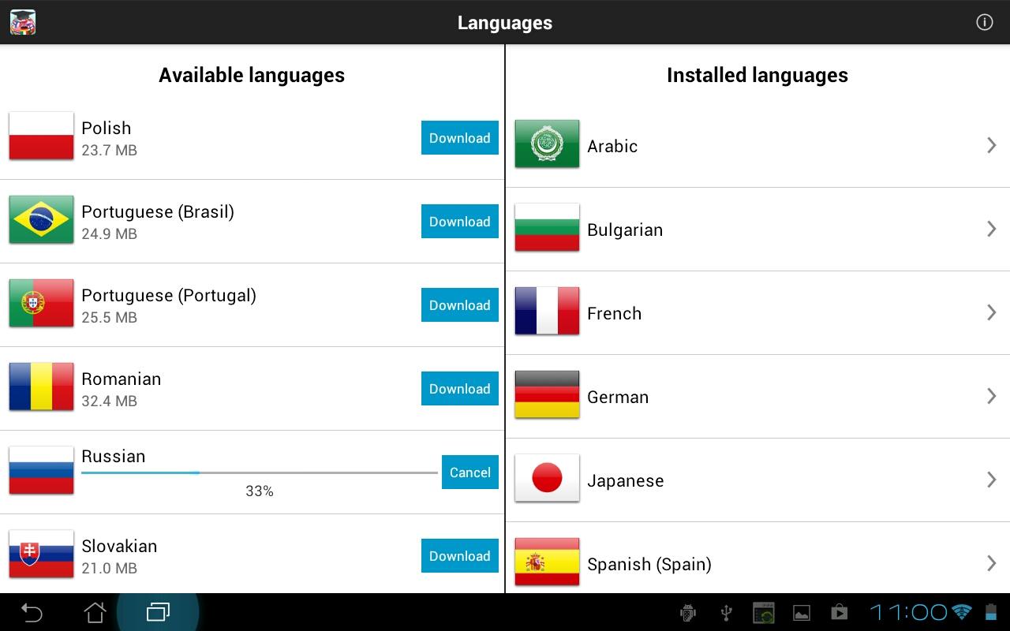This screenshot has width=1010, height=631.
Task: Select the Spanish (Spain) language text
Action: coord(649,565)
